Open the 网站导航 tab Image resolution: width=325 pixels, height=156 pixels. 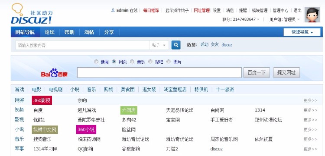coord(25,32)
